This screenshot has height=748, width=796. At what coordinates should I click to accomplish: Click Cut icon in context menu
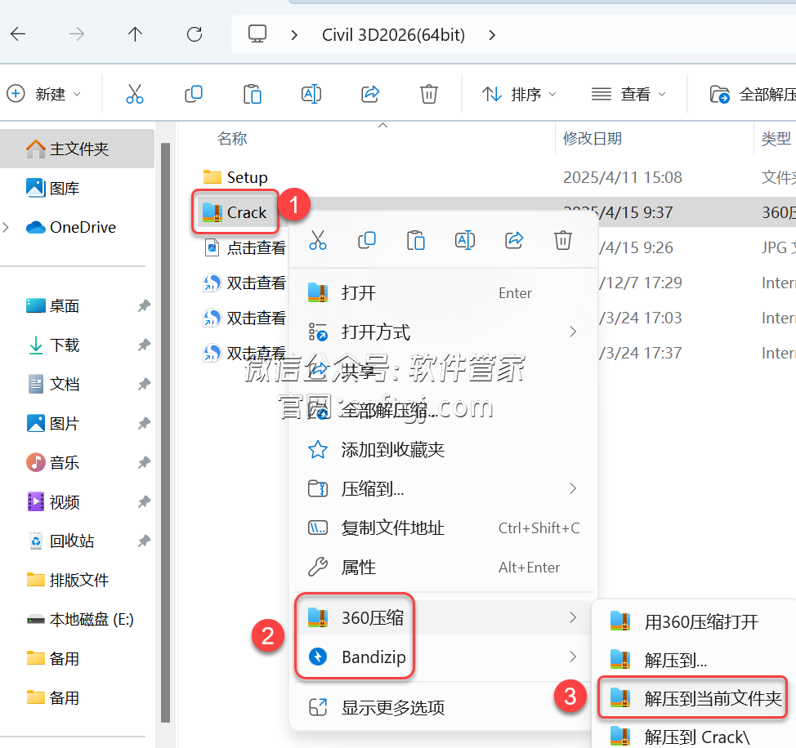[318, 240]
